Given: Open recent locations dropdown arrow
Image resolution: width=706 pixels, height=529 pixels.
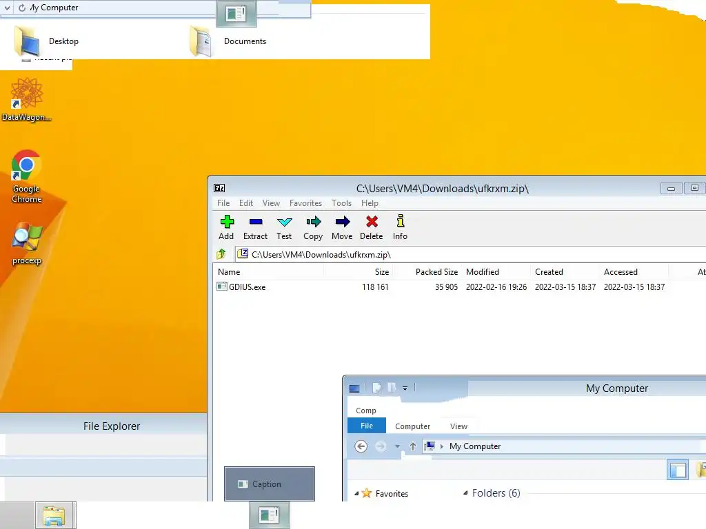Looking at the screenshot, I should click(397, 446).
